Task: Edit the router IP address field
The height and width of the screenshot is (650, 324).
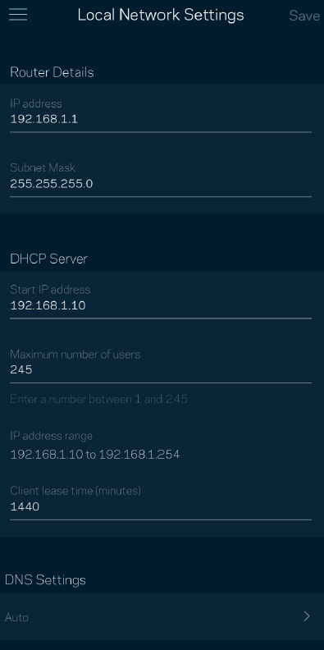Action: tap(161, 119)
